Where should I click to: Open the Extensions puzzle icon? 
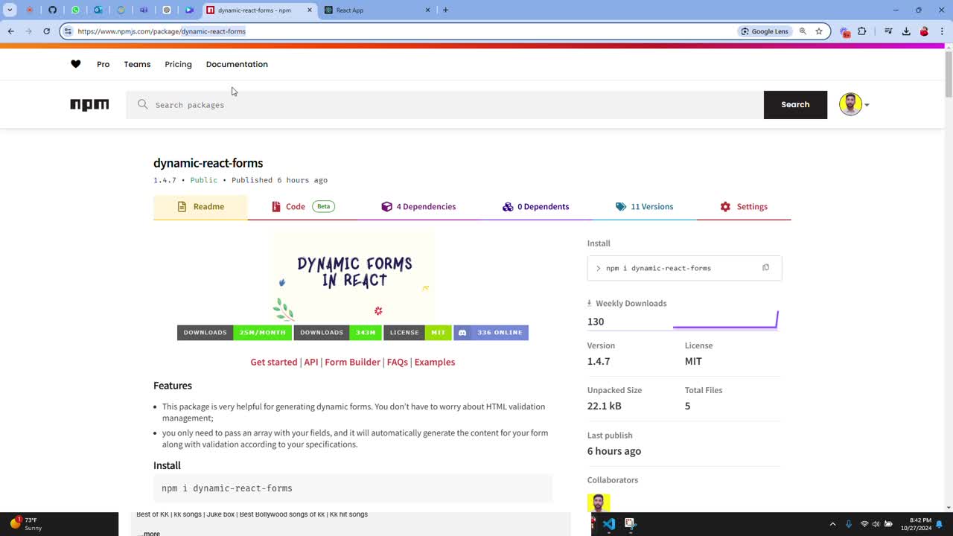[x=862, y=31]
